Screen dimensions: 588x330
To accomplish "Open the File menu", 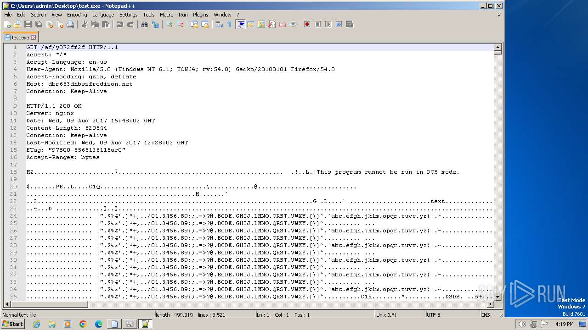I will click(x=8, y=15).
